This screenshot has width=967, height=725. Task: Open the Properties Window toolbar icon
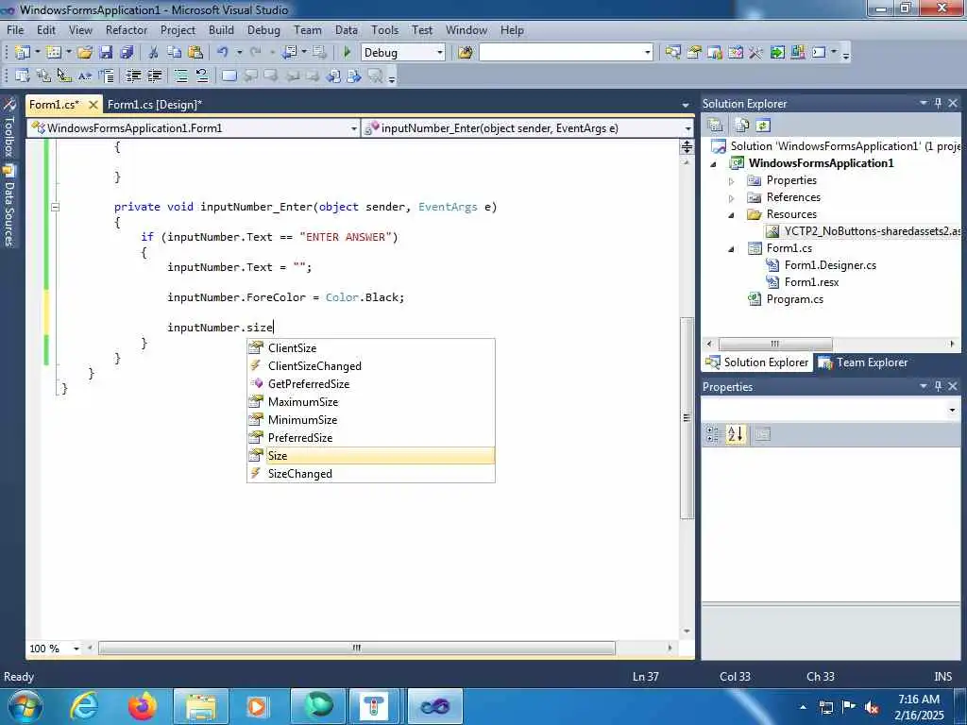(694, 53)
